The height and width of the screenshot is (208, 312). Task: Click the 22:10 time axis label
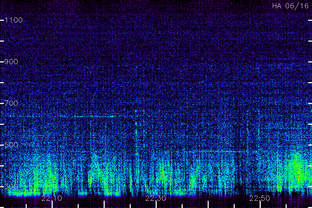(52, 198)
